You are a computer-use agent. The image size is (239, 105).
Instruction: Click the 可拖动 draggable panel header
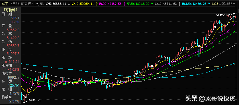(10, 10)
